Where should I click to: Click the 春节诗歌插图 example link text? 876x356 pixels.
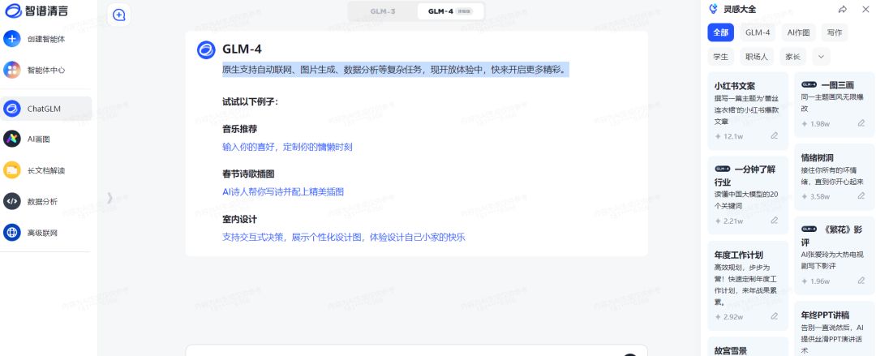click(283, 191)
